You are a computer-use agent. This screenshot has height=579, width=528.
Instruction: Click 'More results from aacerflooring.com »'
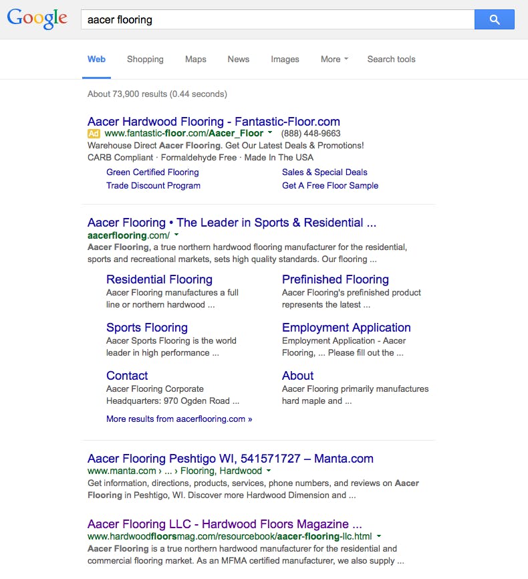coord(179,419)
